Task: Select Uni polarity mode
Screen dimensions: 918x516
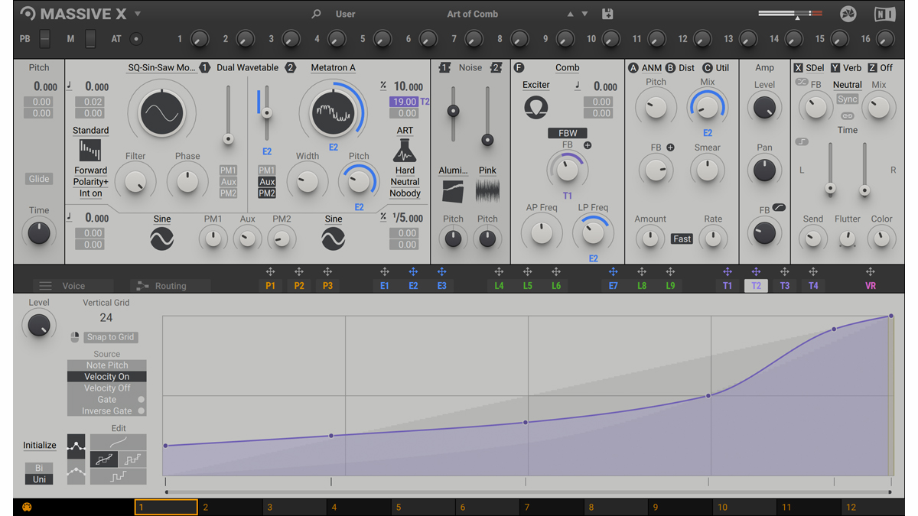Action: coord(39,479)
